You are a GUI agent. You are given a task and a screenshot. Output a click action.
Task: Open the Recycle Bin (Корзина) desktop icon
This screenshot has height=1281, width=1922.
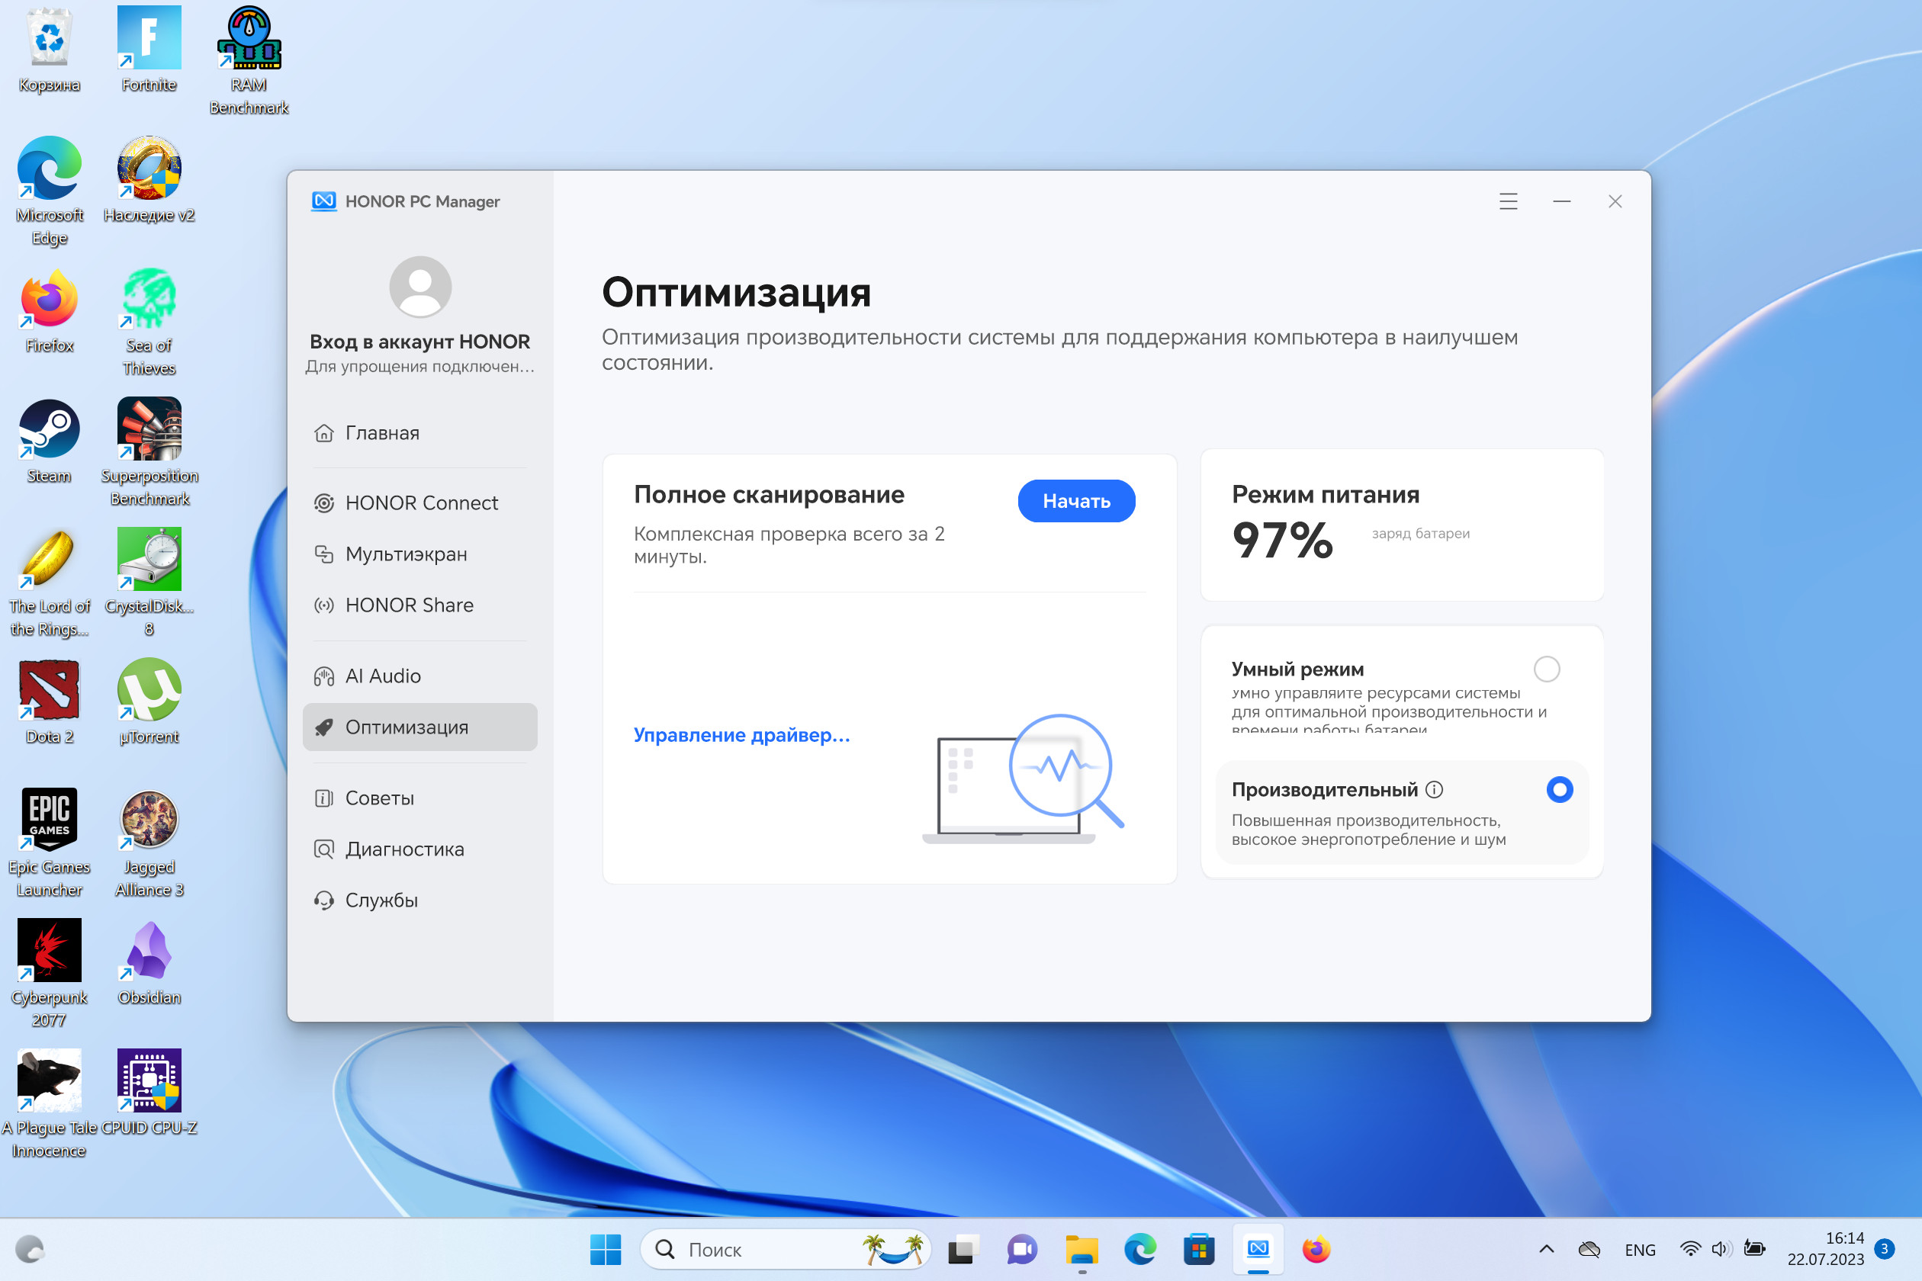coord(49,49)
